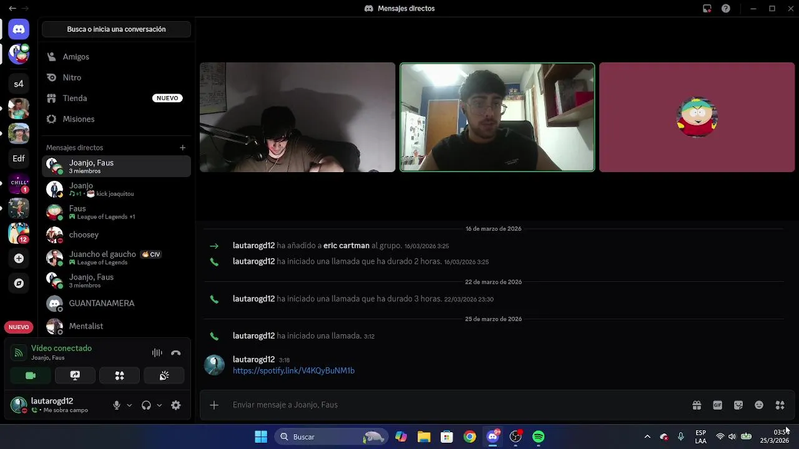Attach a file with the plus button
Image resolution: width=799 pixels, height=449 pixels.
[214, 405]
